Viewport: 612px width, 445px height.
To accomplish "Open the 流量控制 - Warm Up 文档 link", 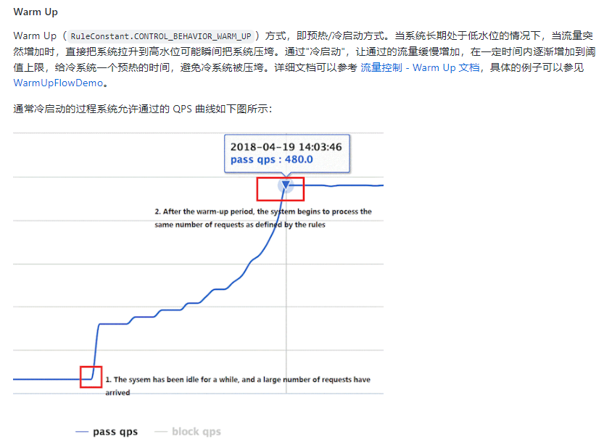I will (x=420, y=67).
